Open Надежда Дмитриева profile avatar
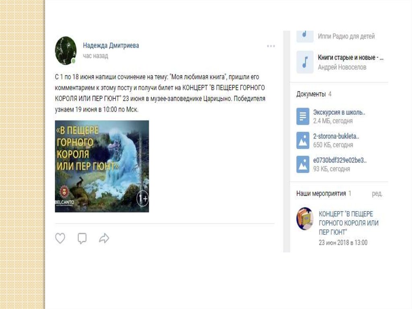The height and width of the screenshot is (309, 412). [66, 50]
